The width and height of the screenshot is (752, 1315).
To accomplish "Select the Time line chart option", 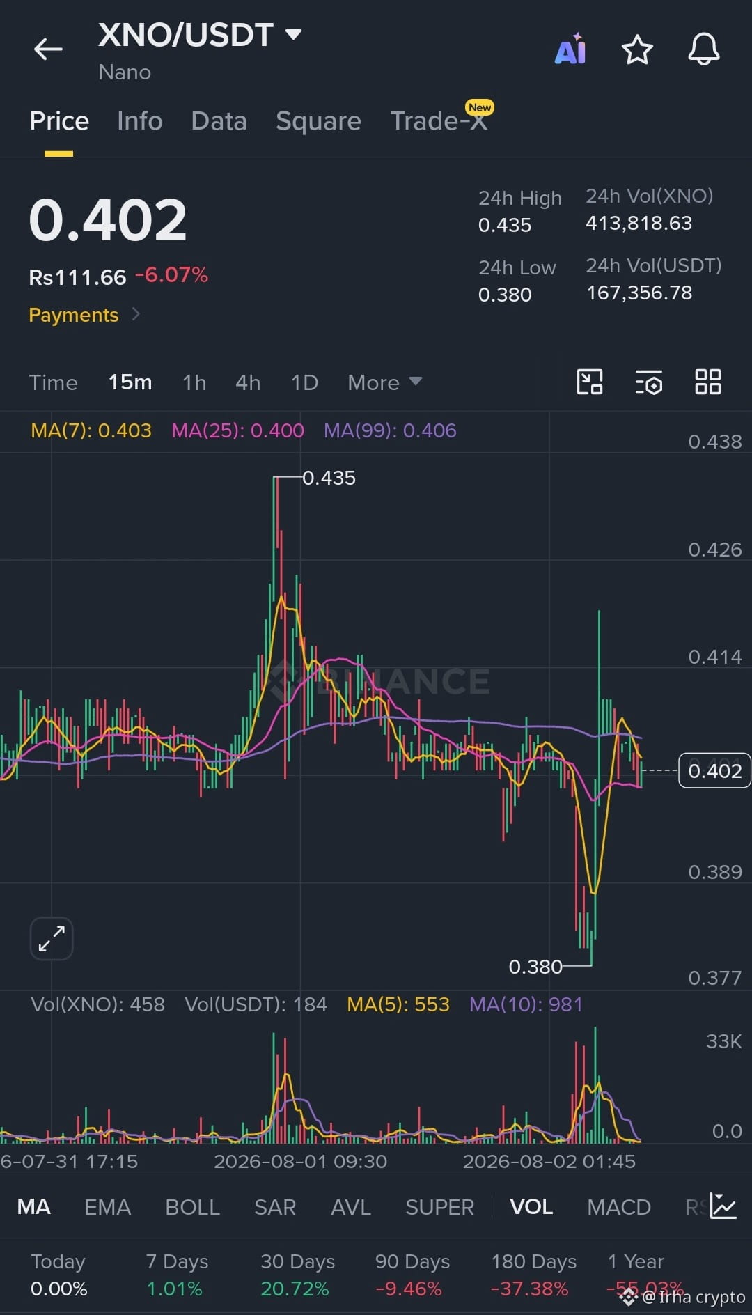I will (x=53, y=382).
